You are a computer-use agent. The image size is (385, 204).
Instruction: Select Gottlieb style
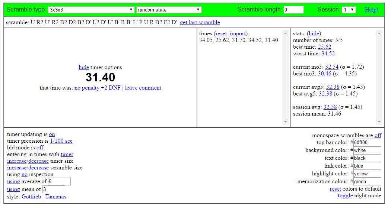pyautogui.click(x=31, y=197)
